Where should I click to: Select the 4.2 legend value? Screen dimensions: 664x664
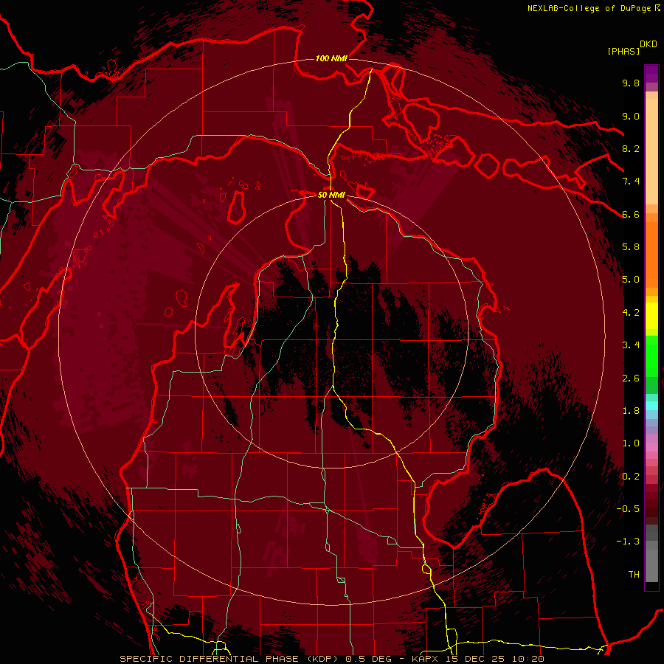pyautogui.click(x=631, y=313)
